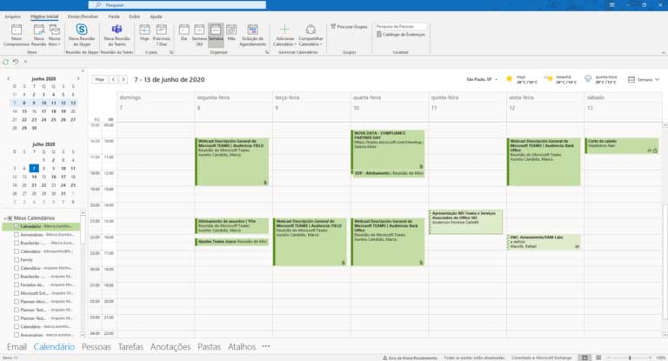Screen dimensions: 668x361
Task: Select the Ajuda tab
Action: (156, 17)
